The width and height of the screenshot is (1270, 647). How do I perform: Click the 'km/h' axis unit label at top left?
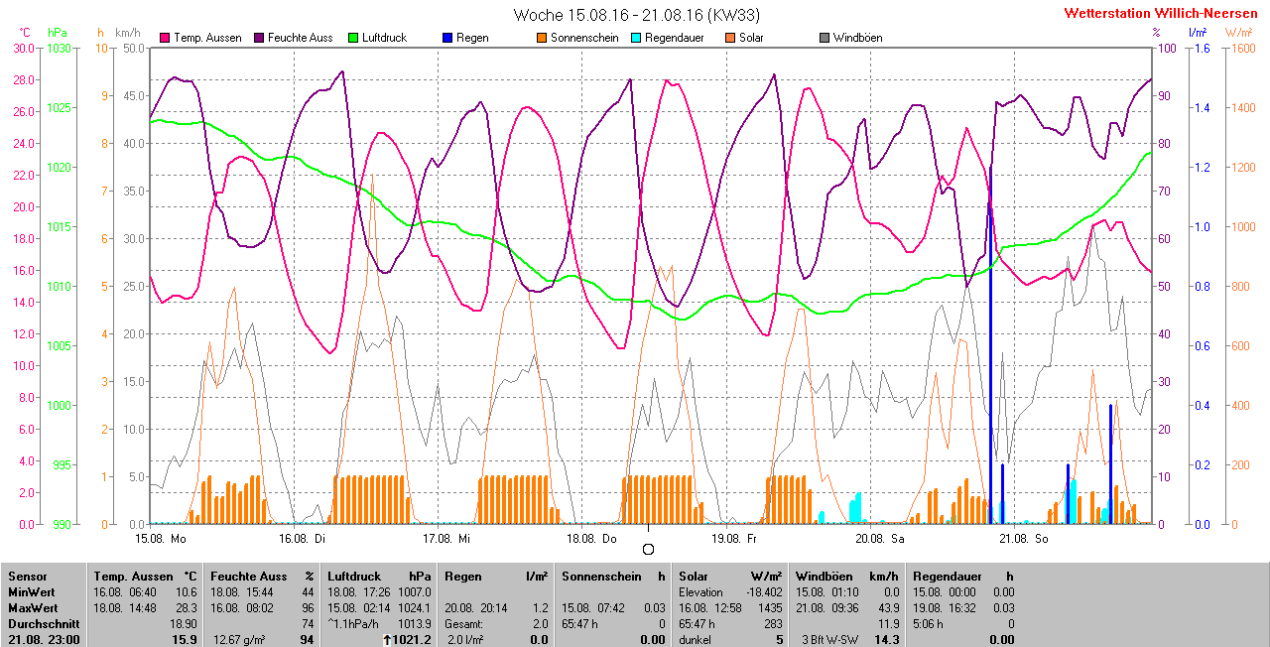pyautogui.click(x=127, y=33)
